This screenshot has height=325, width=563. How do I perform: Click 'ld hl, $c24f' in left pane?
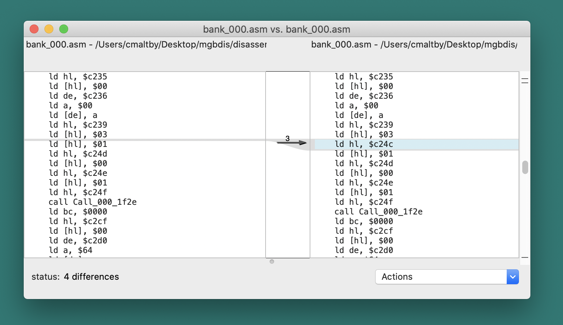78,193
